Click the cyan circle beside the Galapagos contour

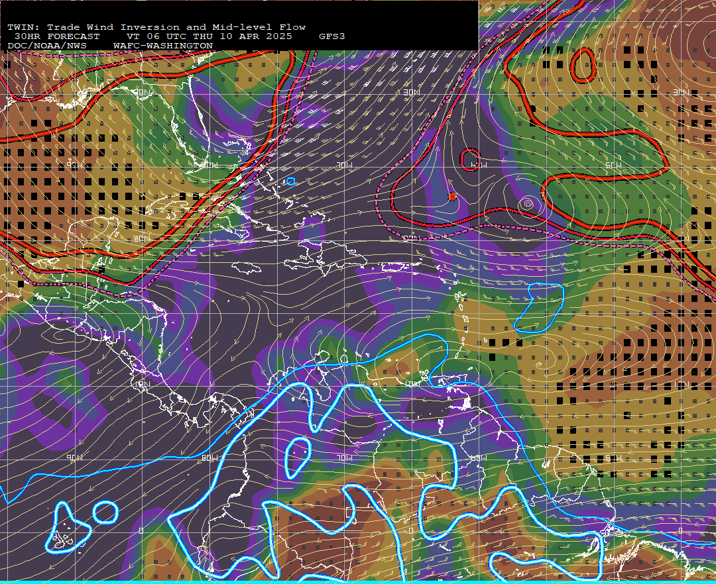coord(105,512)
